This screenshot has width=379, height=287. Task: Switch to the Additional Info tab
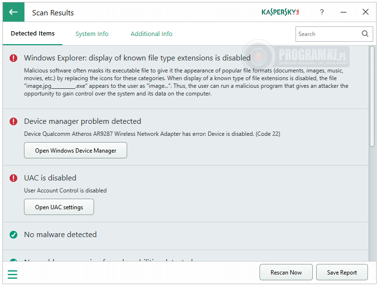152,34
